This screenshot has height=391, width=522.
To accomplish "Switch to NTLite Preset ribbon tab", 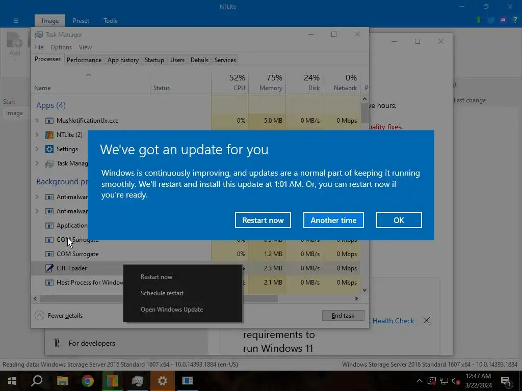I will (x=81, y=20).
